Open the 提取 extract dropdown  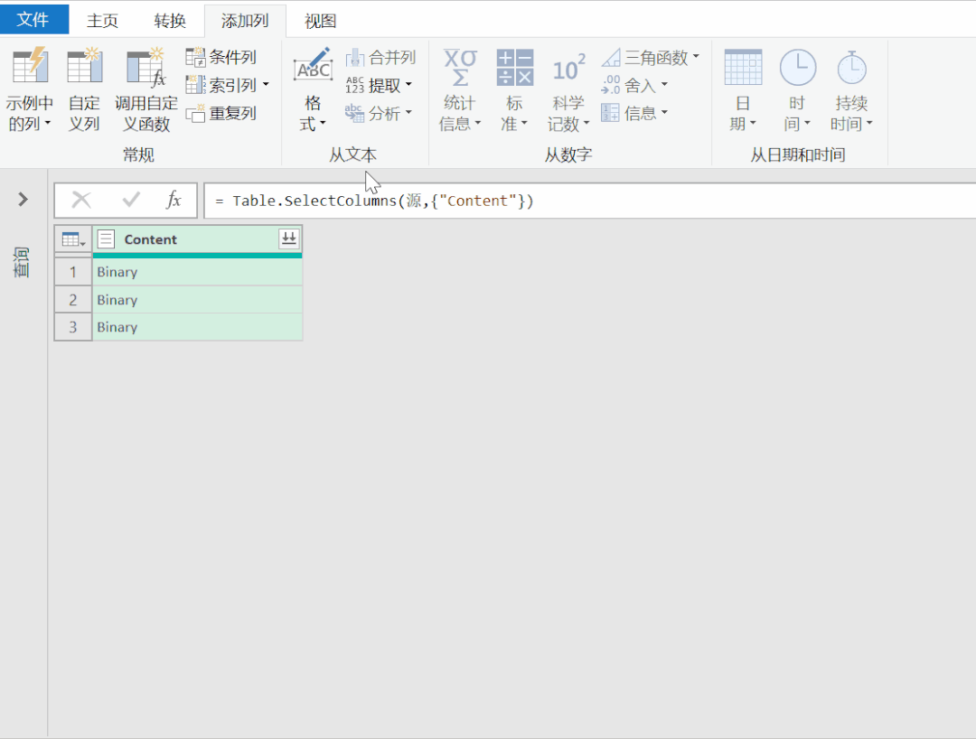[x=379, y=85]
